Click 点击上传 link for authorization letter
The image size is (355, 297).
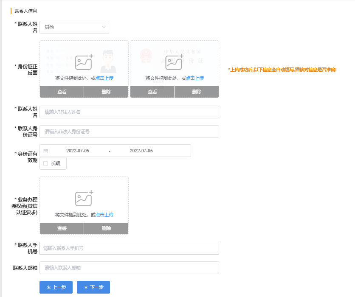pyautogui.click(x=104, y=215)
